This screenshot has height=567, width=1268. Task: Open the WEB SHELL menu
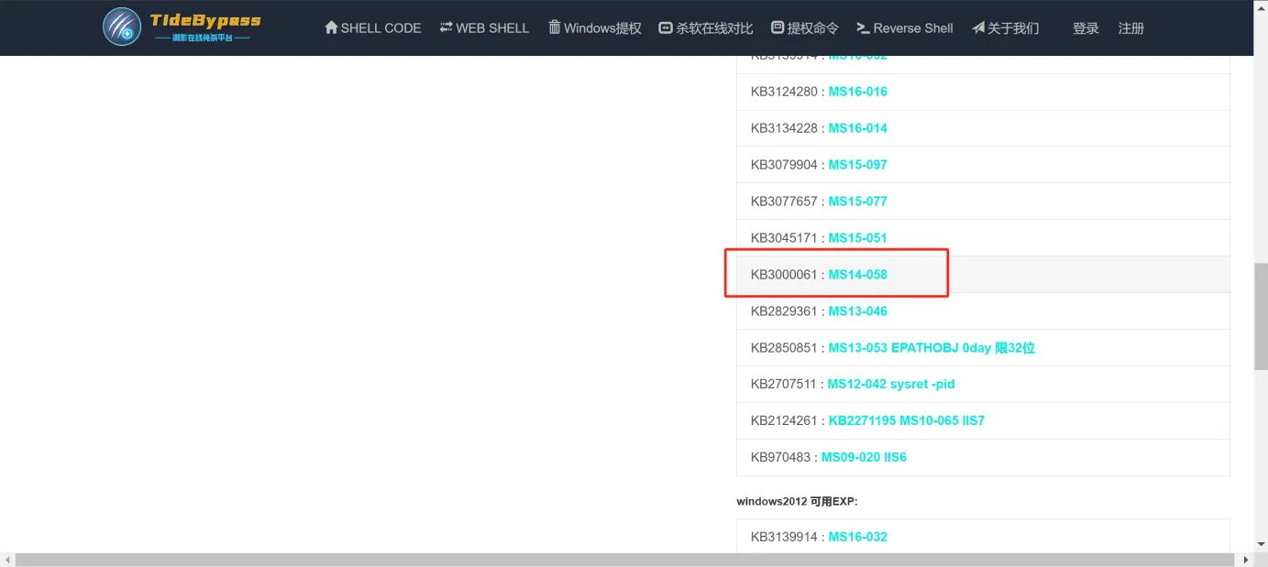484,27
